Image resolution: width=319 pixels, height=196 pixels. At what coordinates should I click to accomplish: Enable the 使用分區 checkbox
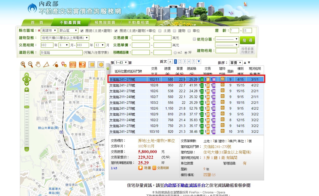pyautogui.click(x=194, y=39)
